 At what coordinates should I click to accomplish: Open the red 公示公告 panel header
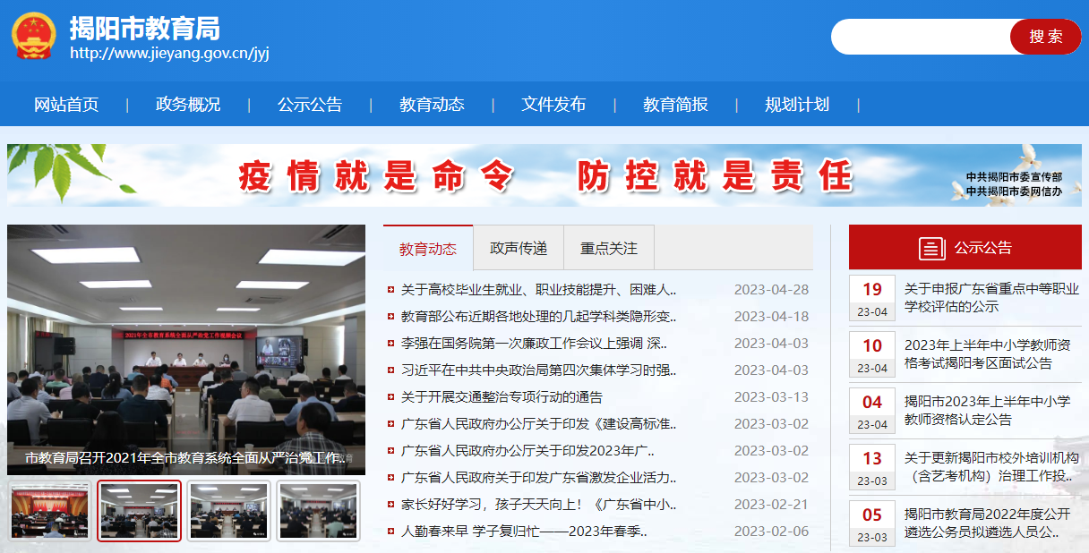(x=965, y=248)
